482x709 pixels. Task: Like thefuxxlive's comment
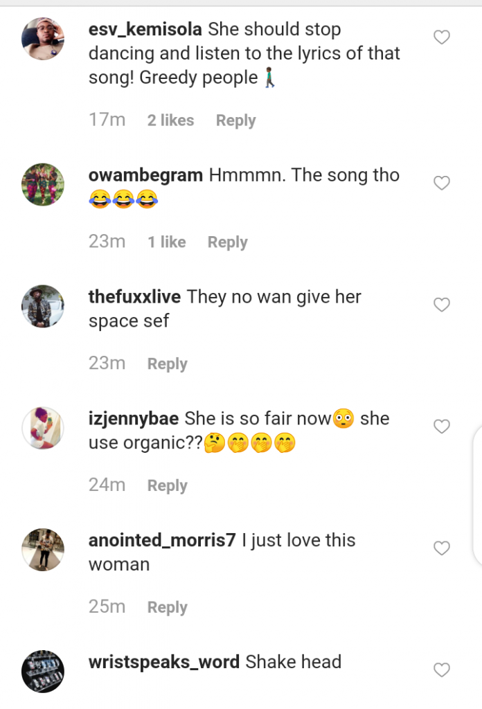442,305
